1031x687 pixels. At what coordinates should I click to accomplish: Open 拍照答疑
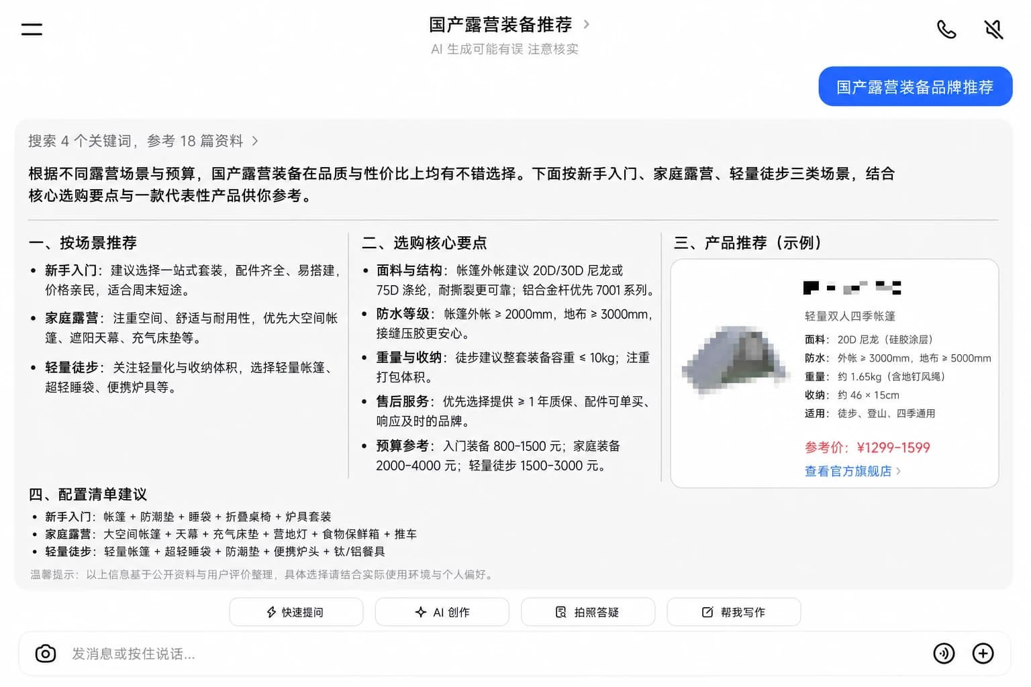coord(588,612)
